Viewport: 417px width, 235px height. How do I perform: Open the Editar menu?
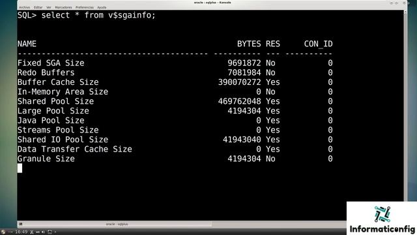[38, 7]
